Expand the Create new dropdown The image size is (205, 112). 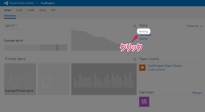click(194, 26)
